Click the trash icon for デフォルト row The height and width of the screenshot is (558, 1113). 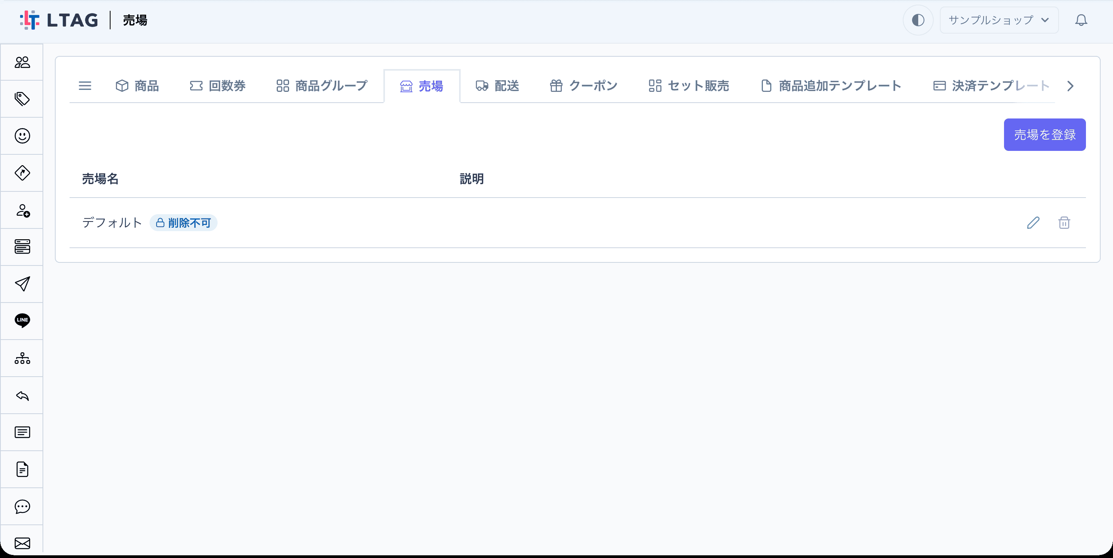(x=1064, y=223)
